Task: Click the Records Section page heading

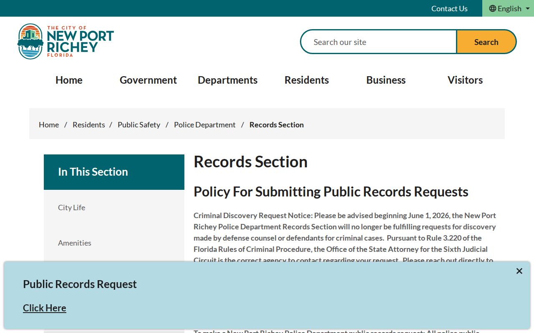Action: click(x=250, y=162)
